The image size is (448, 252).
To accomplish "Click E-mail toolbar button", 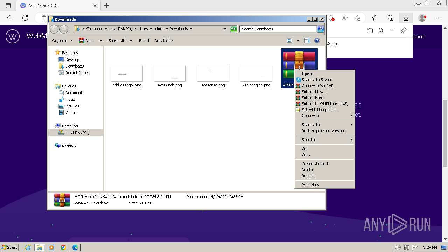I will pyautogui.click(x=144, y=41).
